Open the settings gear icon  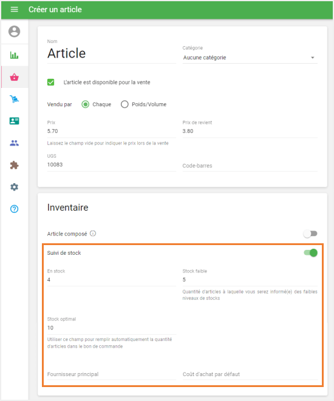15,187
